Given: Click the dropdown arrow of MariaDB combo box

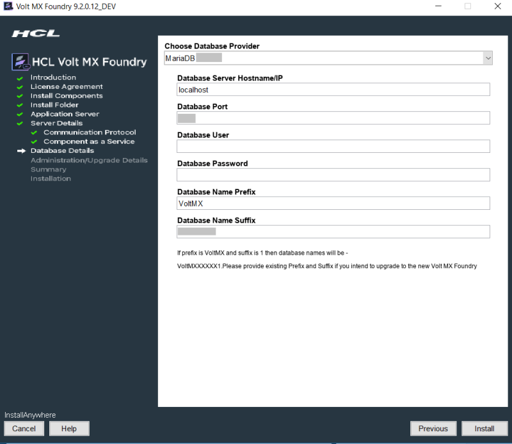Looking at the screenshot, I should [488, 58].
